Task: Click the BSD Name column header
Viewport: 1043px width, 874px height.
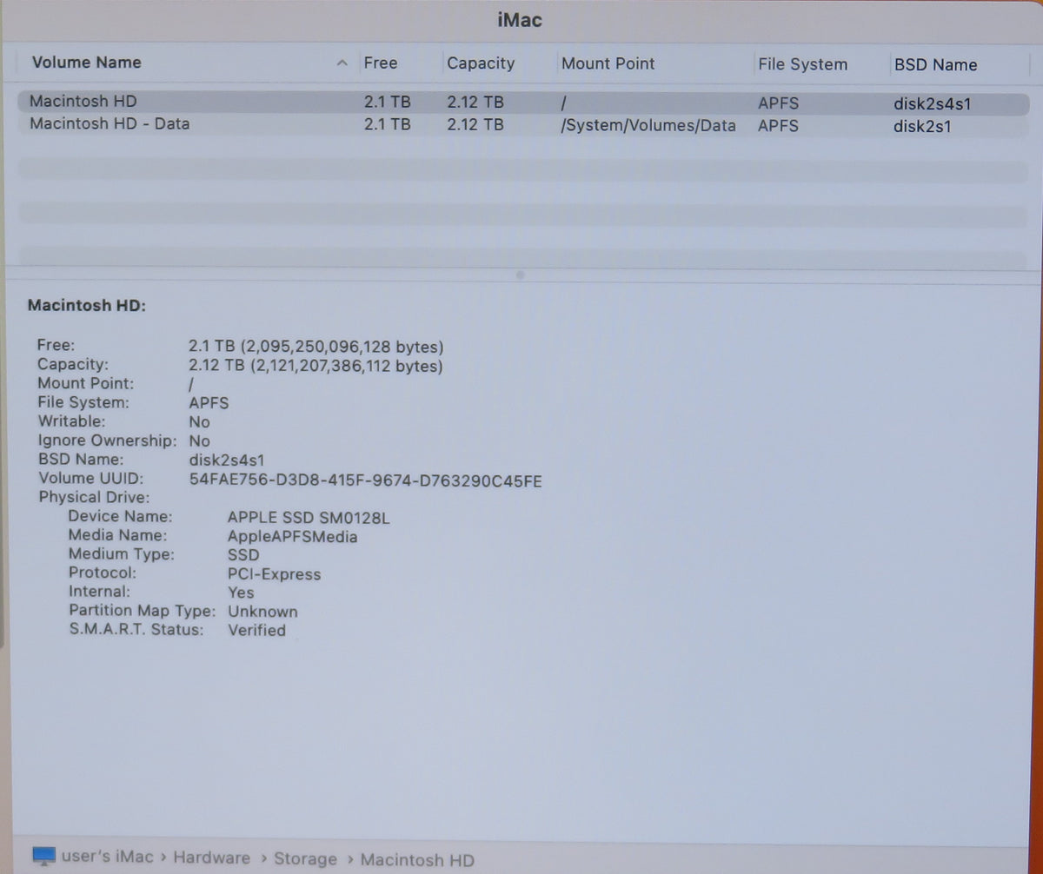Action: tap(935, 65)
